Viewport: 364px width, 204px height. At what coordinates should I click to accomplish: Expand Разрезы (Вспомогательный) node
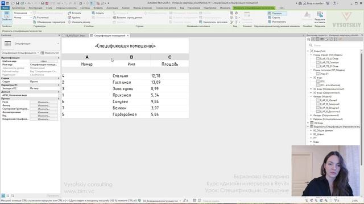coord(311,119)
